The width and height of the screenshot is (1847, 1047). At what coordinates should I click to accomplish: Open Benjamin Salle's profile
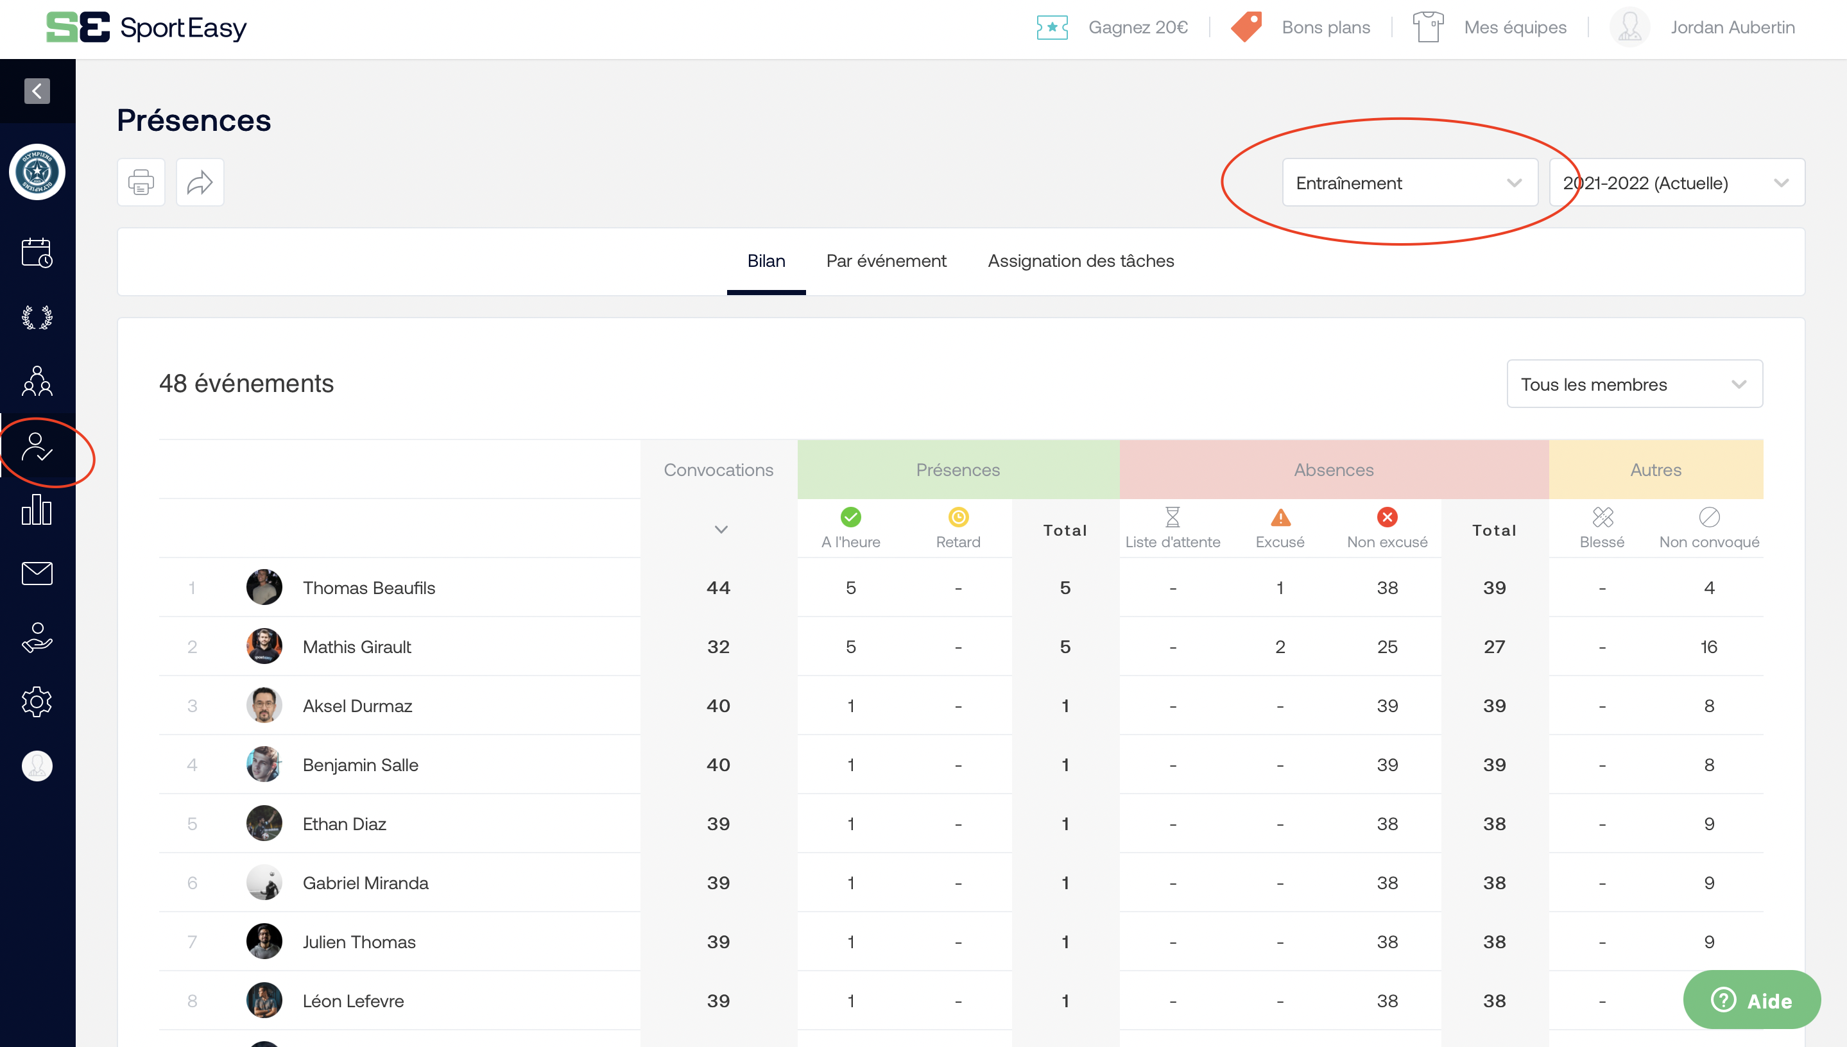pos(360,764)
